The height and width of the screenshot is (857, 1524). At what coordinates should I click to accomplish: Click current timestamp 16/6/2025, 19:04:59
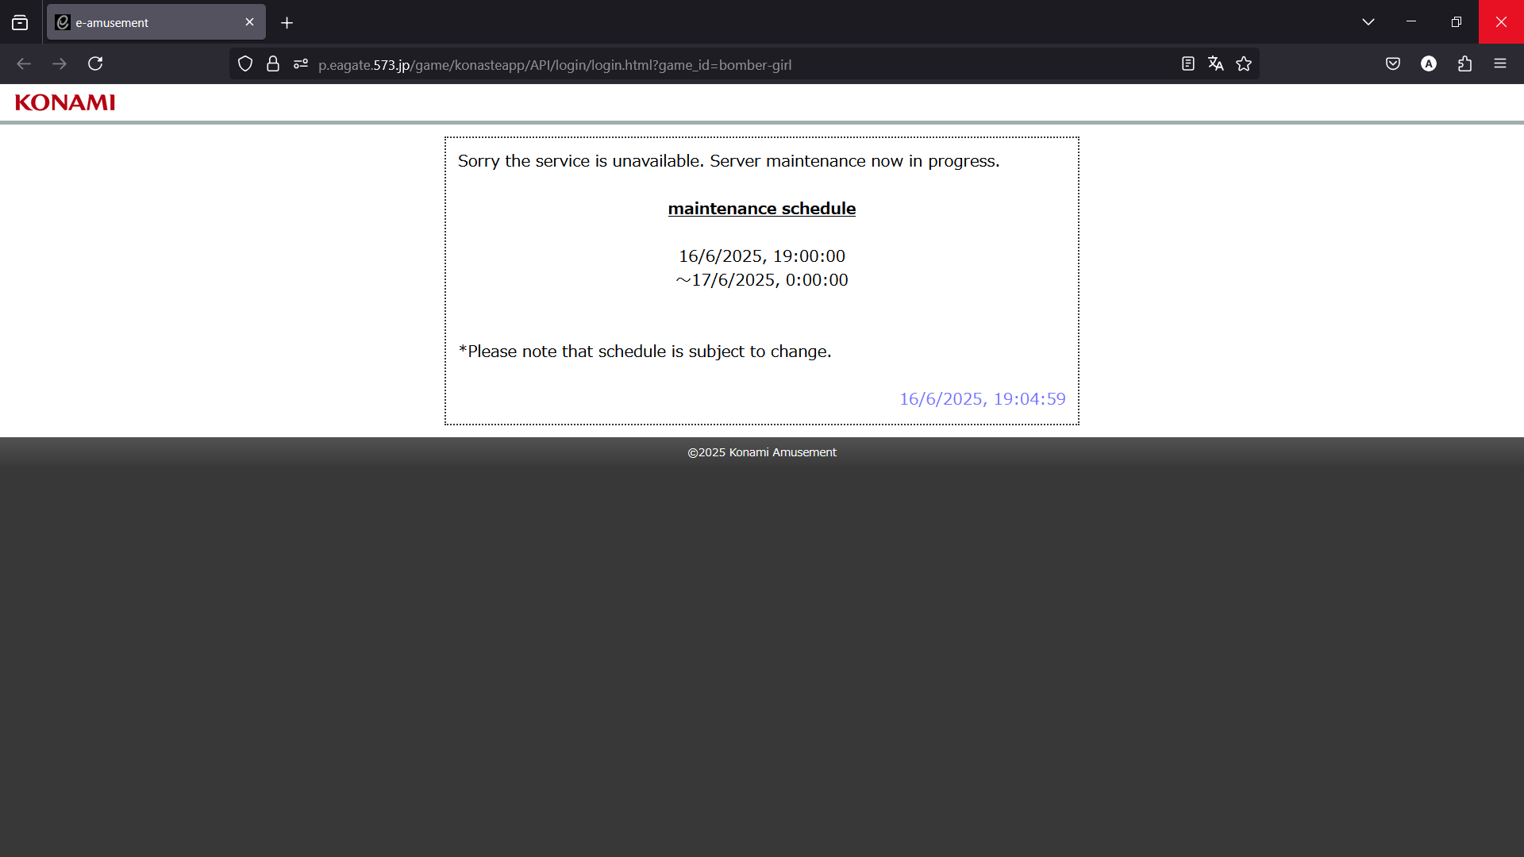(982, 399)
